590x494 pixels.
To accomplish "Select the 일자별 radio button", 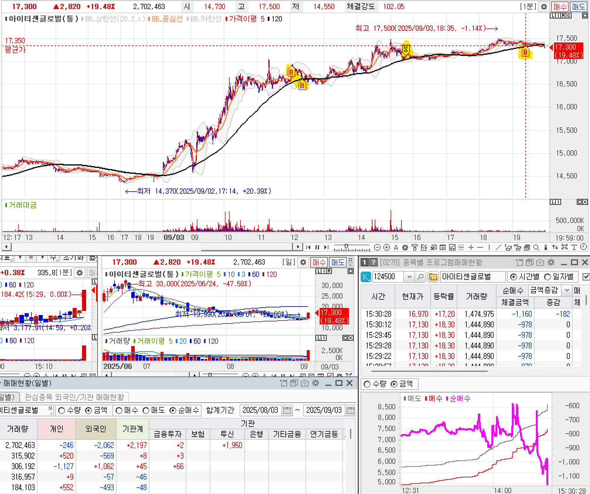I will [548, 277].
